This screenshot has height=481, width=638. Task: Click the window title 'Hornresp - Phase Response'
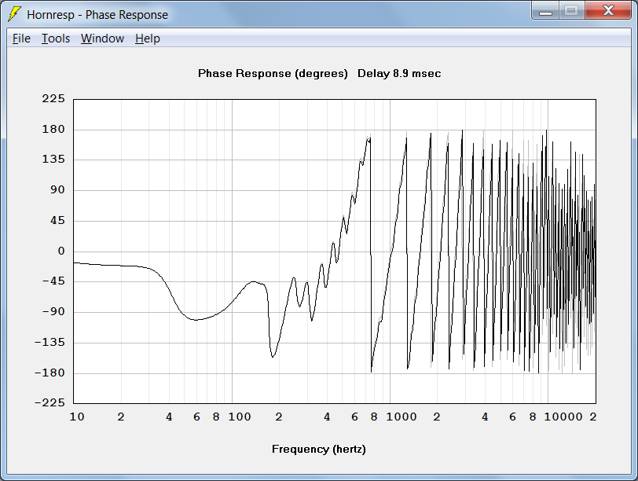[x=97, y=15]
